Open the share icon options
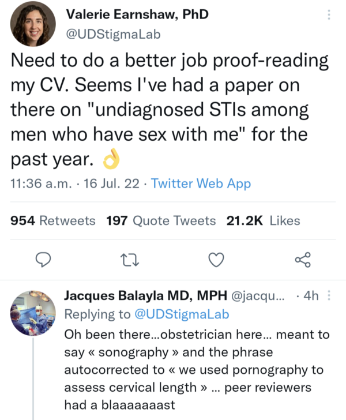Viewport: 346px width, 420px height. [x=302, y=260]
